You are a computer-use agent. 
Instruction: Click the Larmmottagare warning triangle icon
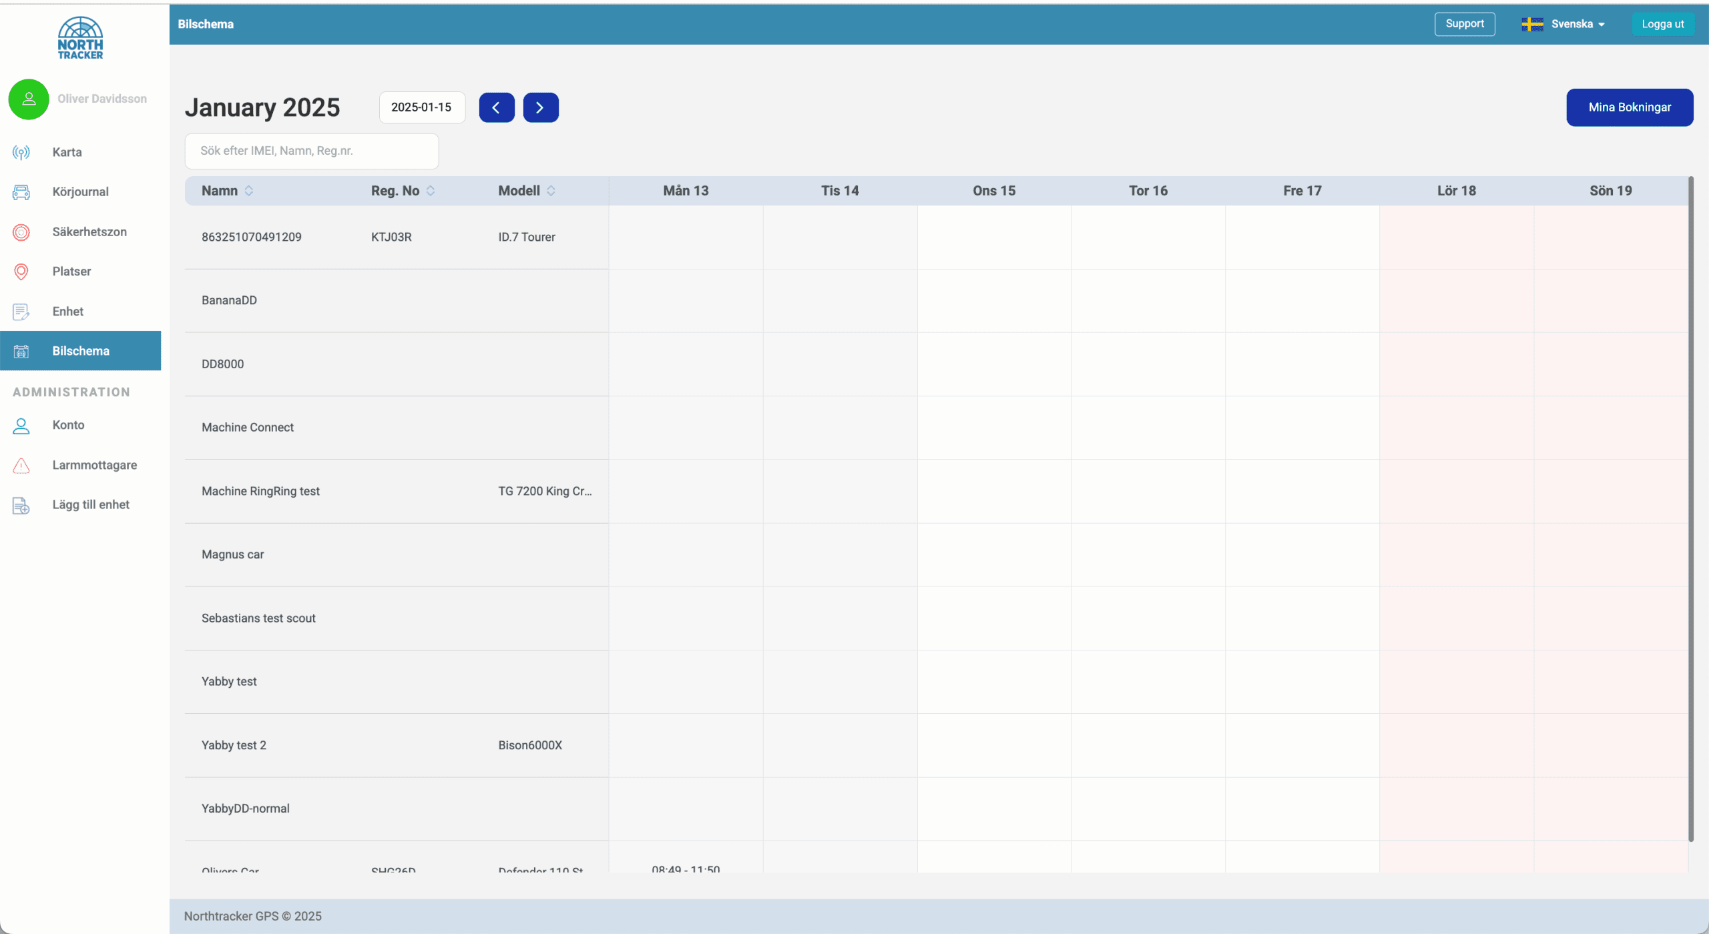21,466
